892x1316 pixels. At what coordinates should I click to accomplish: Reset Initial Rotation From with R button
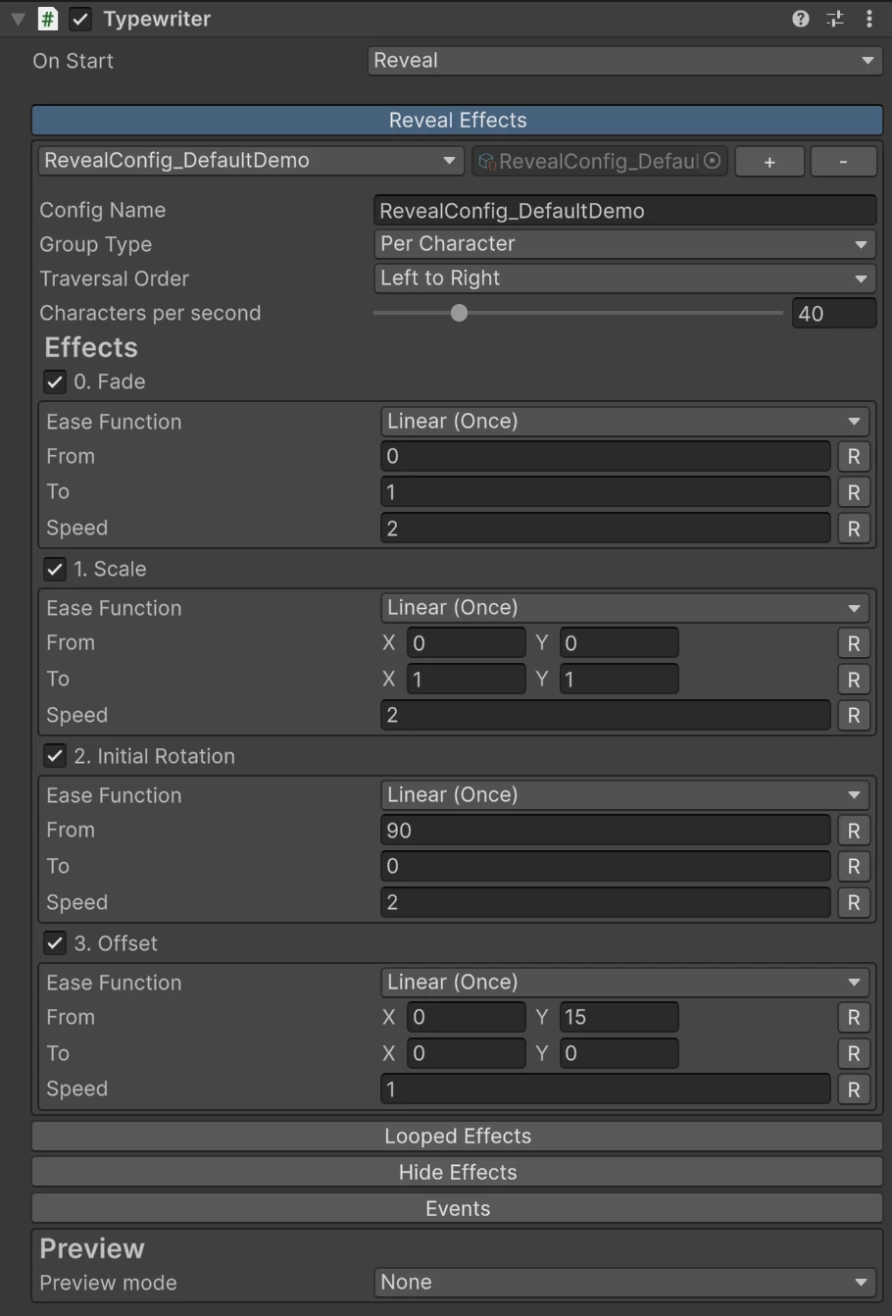854,831
